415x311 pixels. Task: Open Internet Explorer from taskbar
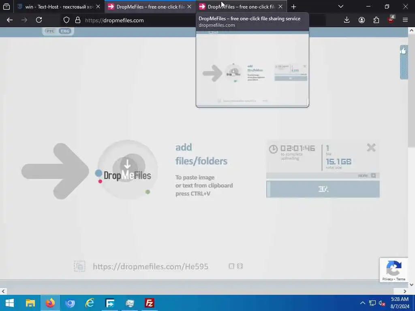point(90,303)
